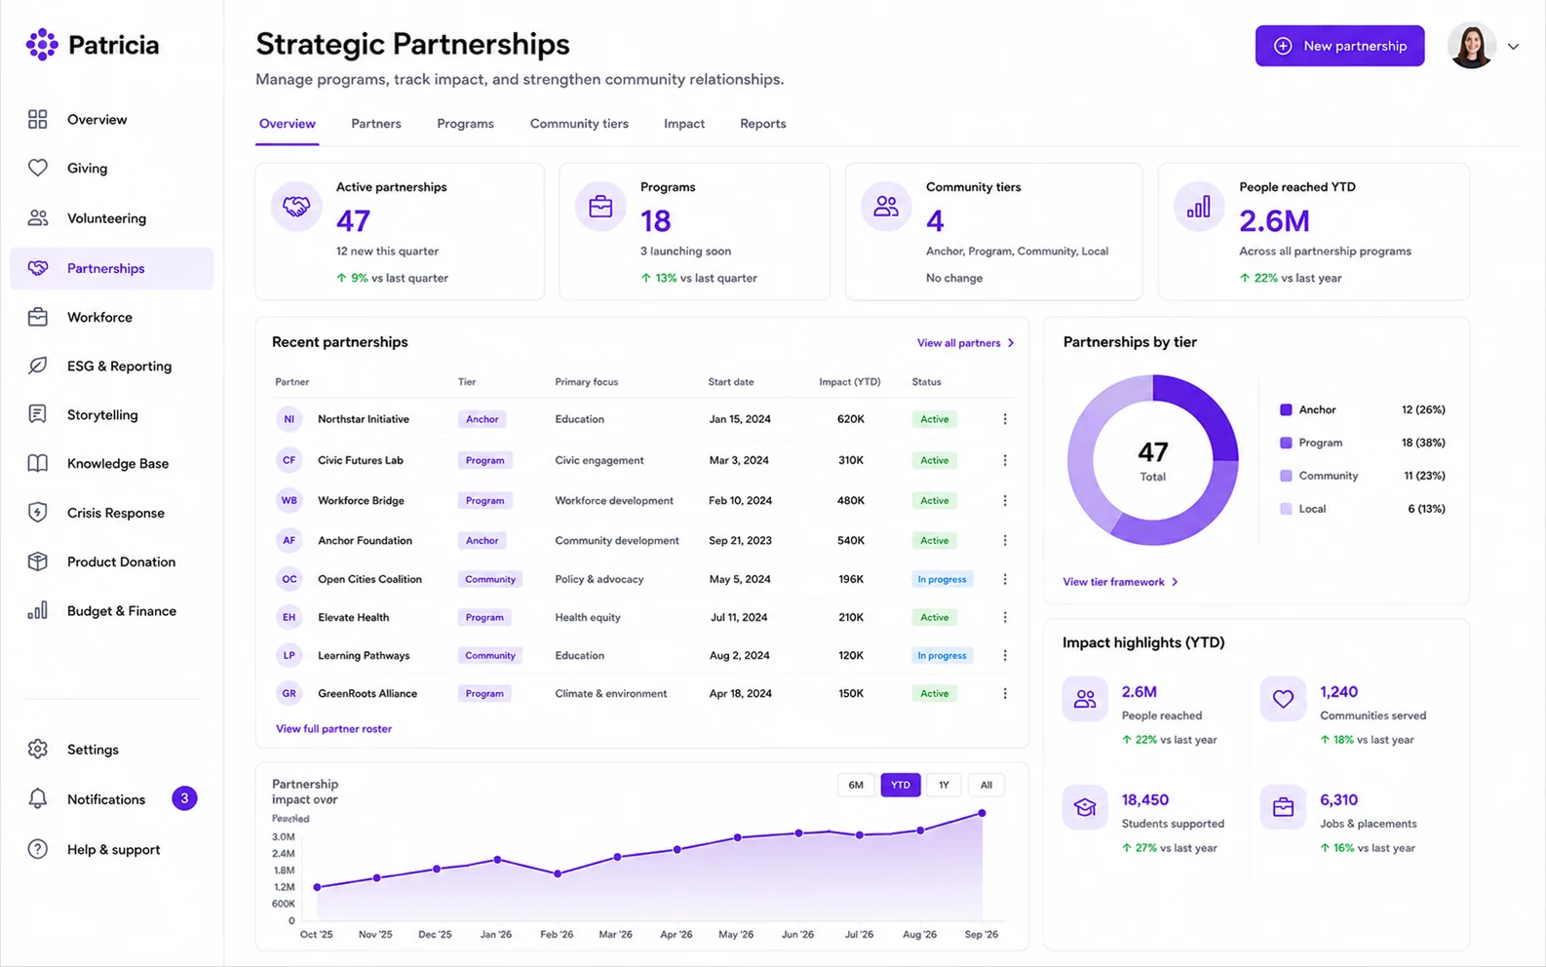
Task: Click the Active partnerships handshake icon
Action: pos(296,207)
